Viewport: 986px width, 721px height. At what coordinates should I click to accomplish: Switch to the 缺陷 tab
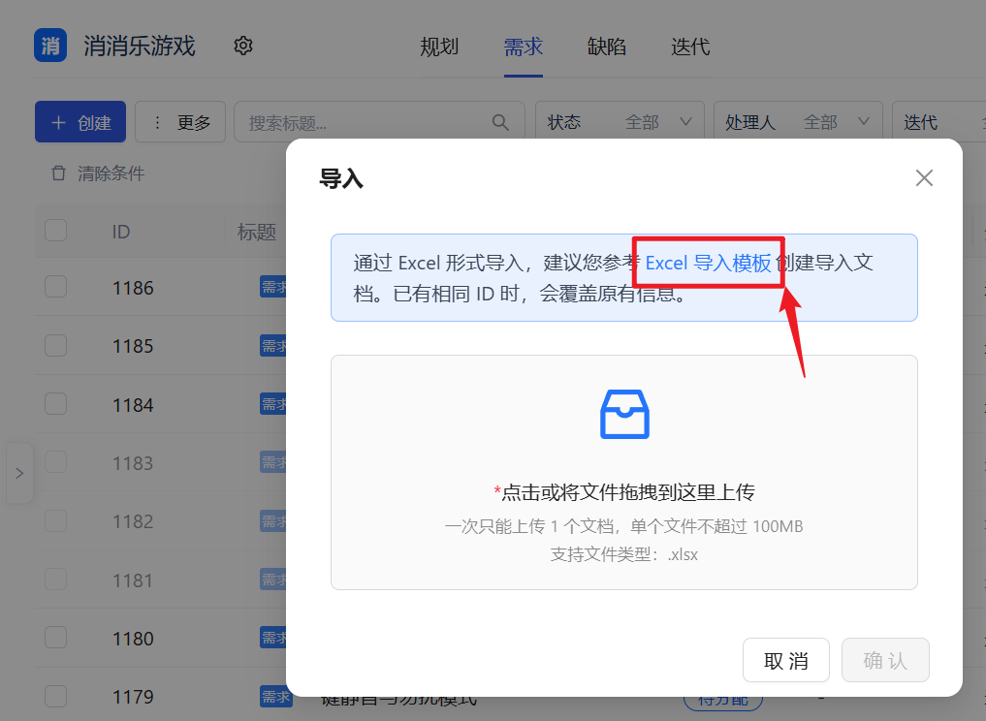tap(607, 47)
